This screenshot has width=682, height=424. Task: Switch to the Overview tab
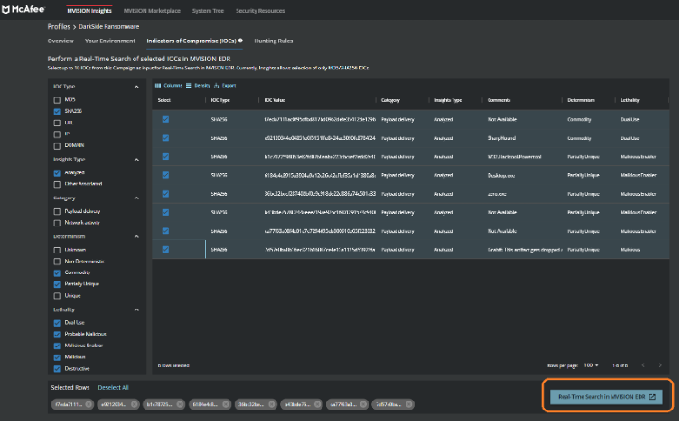tap(61, 41)
